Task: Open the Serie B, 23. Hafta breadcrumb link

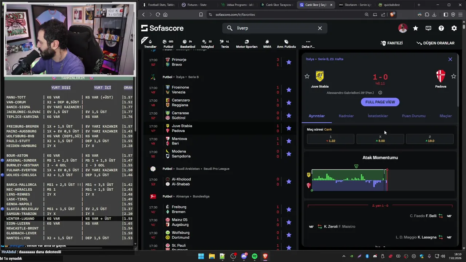Action: tap(330, 59)
